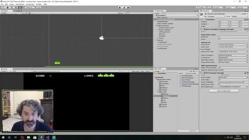This screenshot has width=249, height=140.
Task: Adjust the Omni Probability slider
Action: [x=230, y=82]
